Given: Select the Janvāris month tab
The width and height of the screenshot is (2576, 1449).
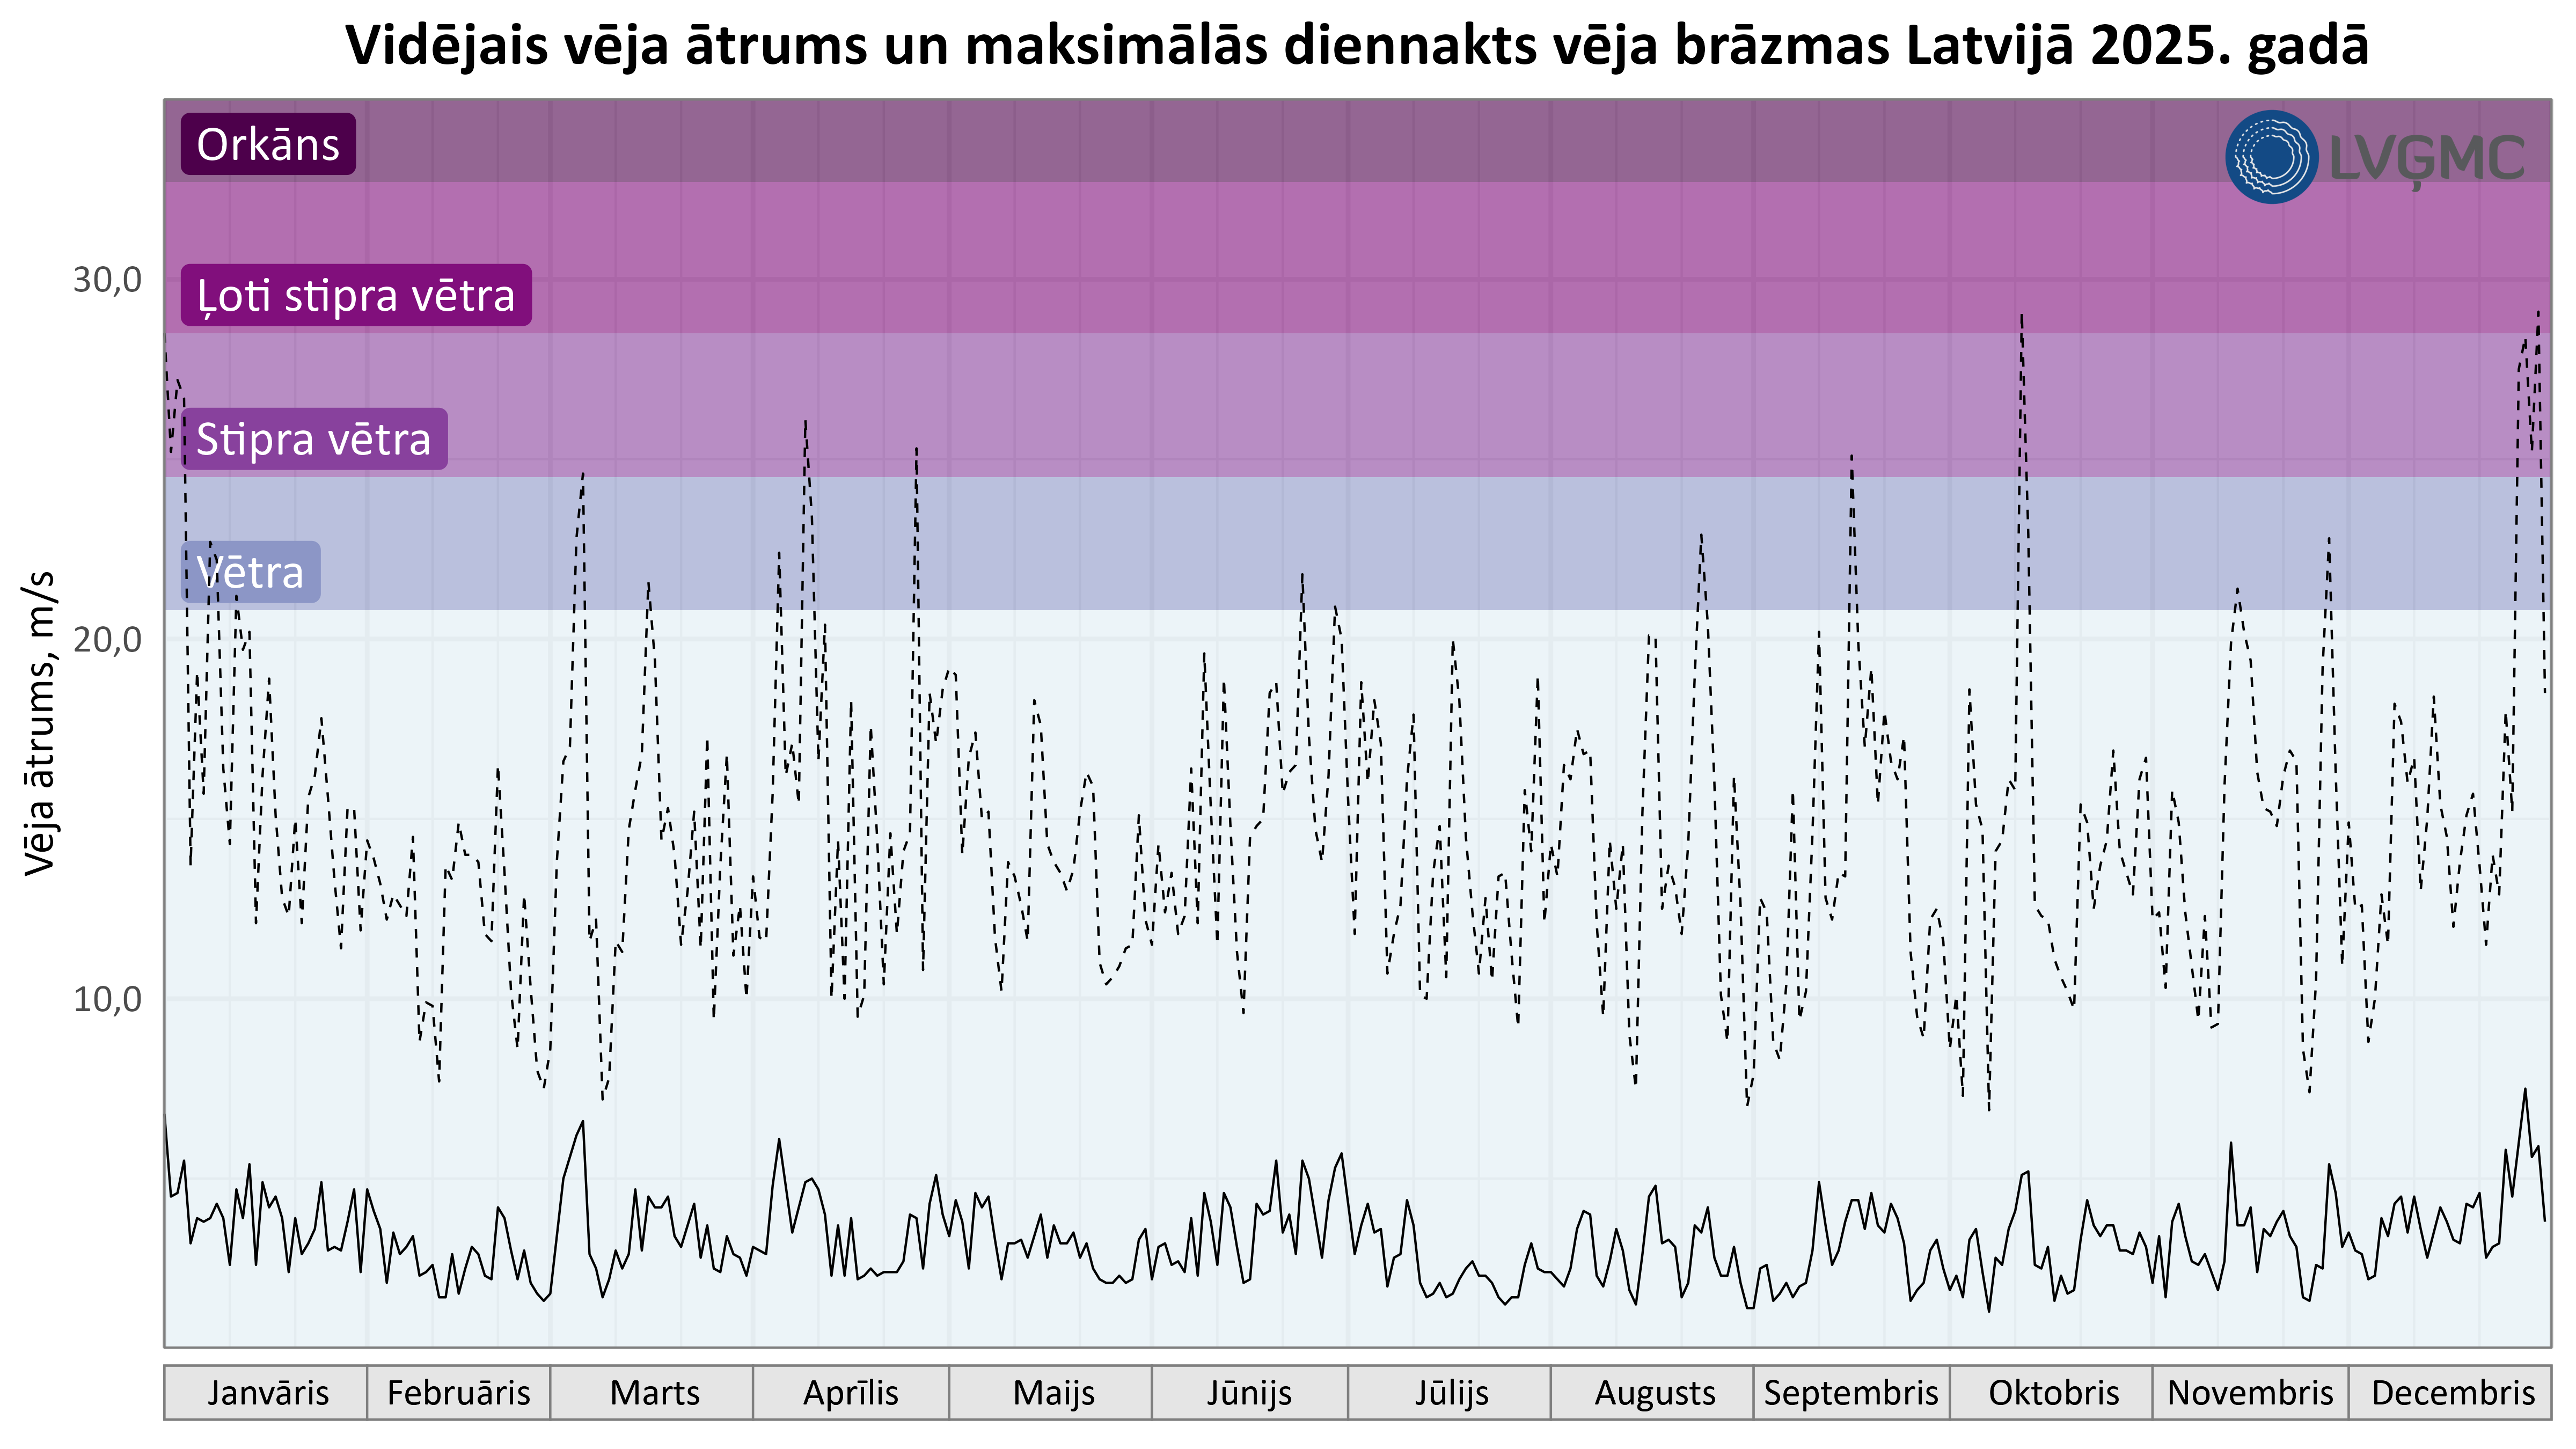Looking at the screenshot, I should (x=267, y=1392).
